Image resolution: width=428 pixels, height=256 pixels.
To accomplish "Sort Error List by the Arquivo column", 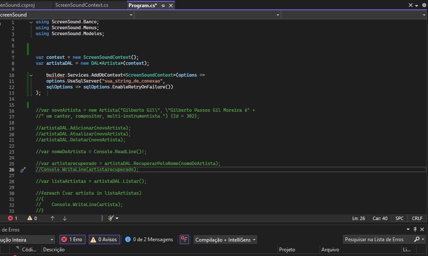I will [x=330, y=250].
